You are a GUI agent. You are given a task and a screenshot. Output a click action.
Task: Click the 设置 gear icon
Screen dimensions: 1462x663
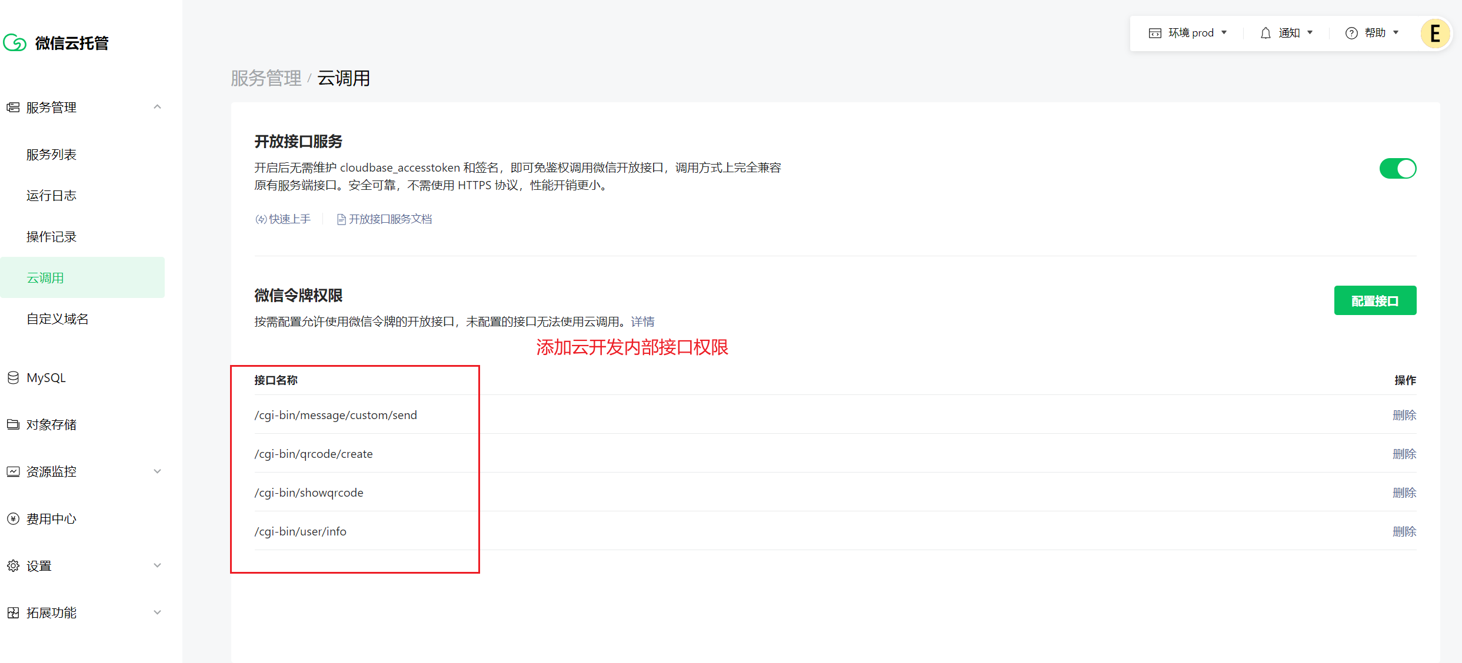[13, 565]
